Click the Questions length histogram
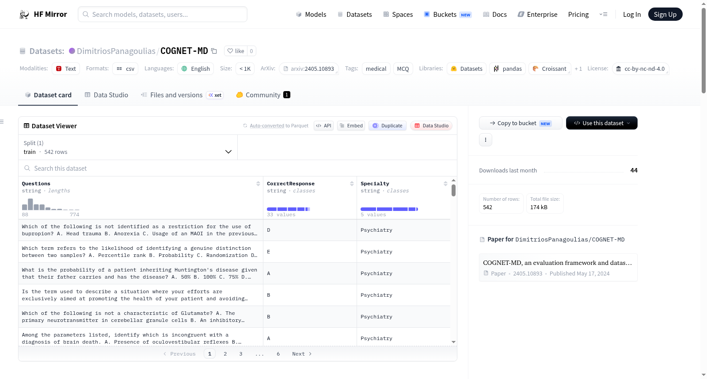This screenshot has height=379, width=707. click(51, 204)
